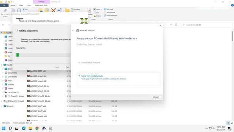Click Cut in the ribbon
The height and width of the screenshot is (132, 234).
point(25,9)
